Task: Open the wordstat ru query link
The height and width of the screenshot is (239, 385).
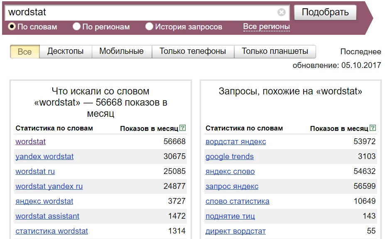Action: coord(35,171)
